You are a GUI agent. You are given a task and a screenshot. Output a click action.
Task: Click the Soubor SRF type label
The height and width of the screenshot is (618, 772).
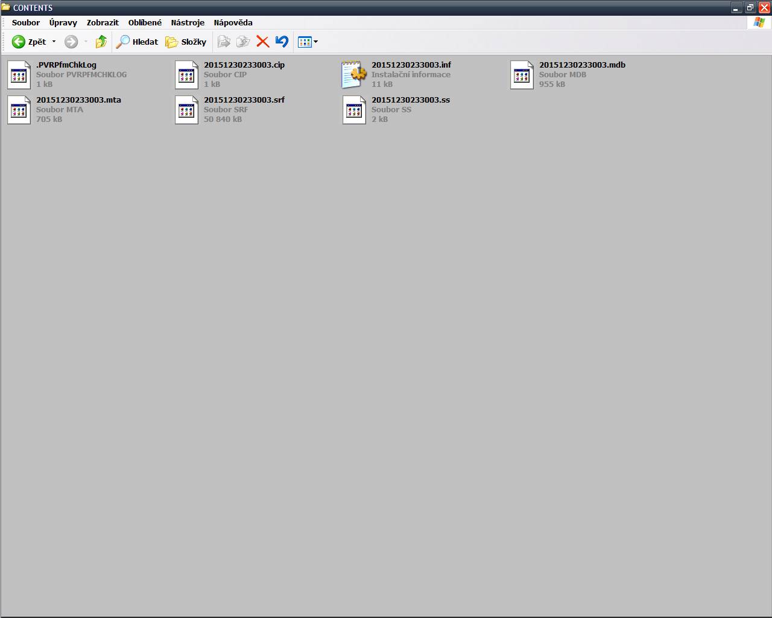pyautogui.click(x=226, y=109)
